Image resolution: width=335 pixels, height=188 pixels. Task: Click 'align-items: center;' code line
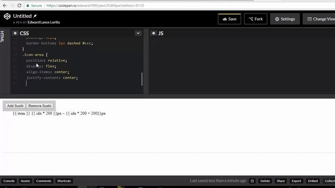[48, 72]
